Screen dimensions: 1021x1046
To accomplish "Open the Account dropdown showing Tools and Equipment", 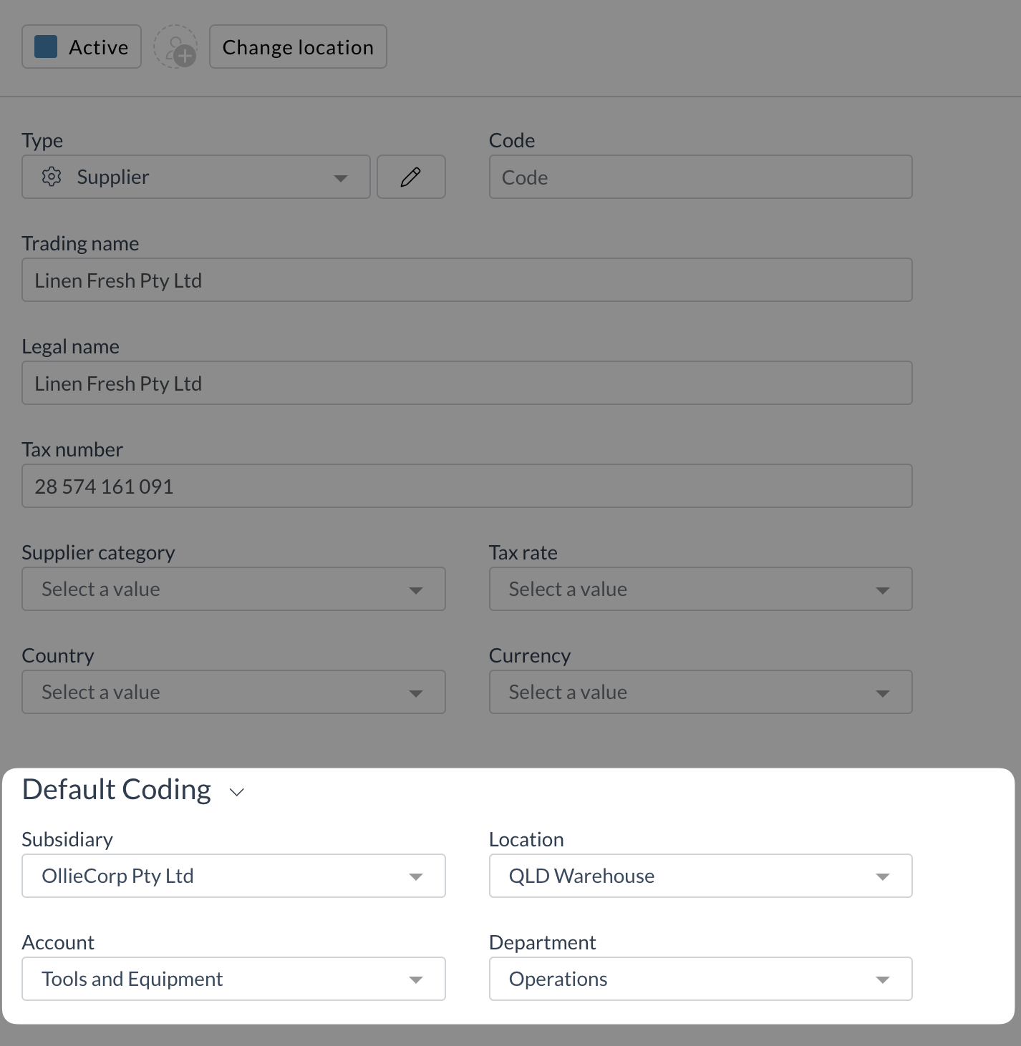I will [x=233, y=979].
